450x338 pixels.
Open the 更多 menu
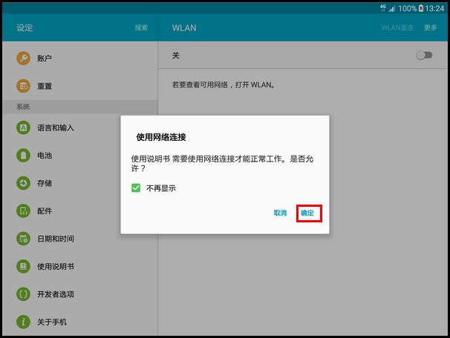click(431, 27)
